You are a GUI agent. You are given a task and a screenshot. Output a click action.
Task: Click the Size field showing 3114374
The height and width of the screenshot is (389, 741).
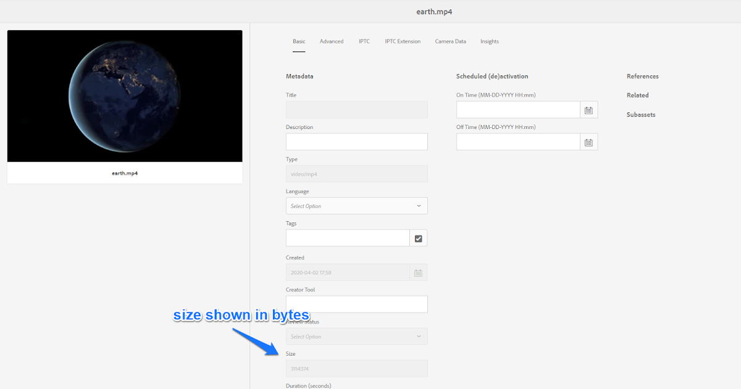pyautogui.click(x=356, y=369)
